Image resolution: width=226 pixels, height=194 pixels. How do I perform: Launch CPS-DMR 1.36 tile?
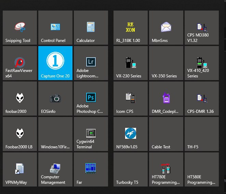[202, 99]
